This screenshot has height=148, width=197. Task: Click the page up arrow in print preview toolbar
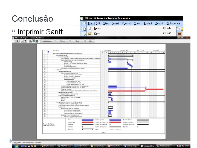tap(22, 41)
